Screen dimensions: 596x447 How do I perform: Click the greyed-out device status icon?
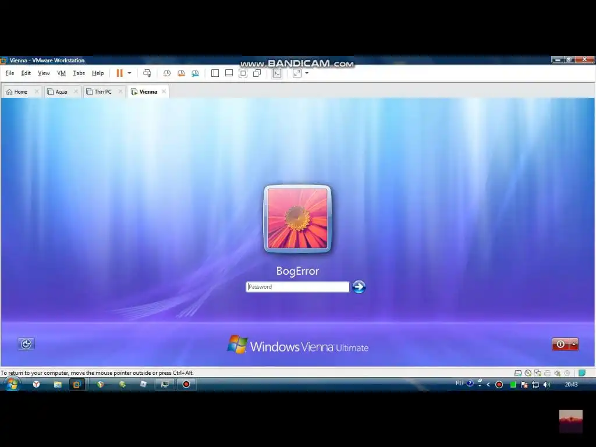coord(567,373)
